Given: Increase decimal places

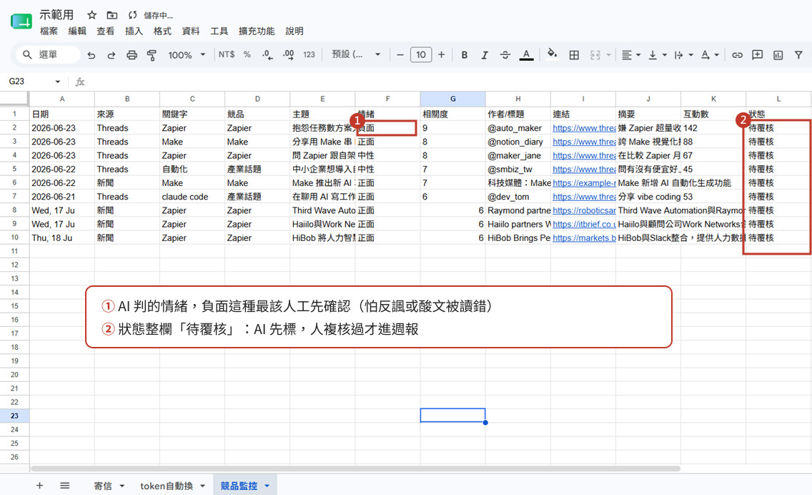Looking at the screenshot, I should pos(289,54).
